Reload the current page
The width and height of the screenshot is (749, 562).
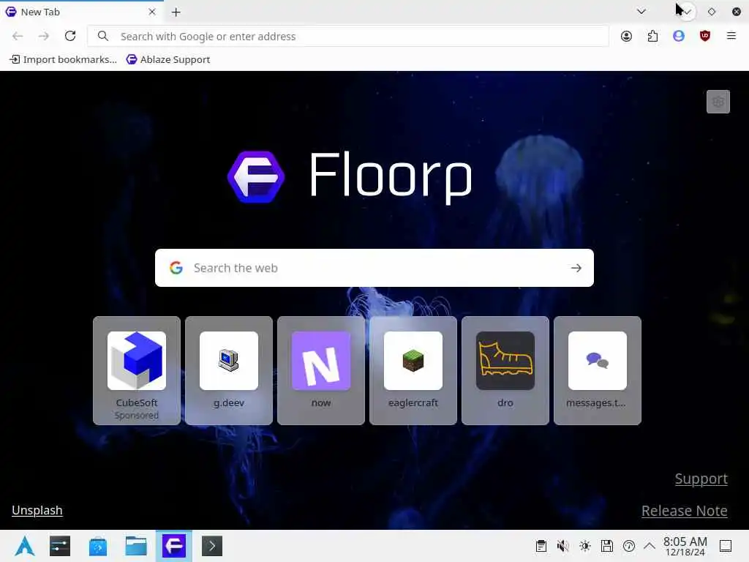[x=70, y=36]
